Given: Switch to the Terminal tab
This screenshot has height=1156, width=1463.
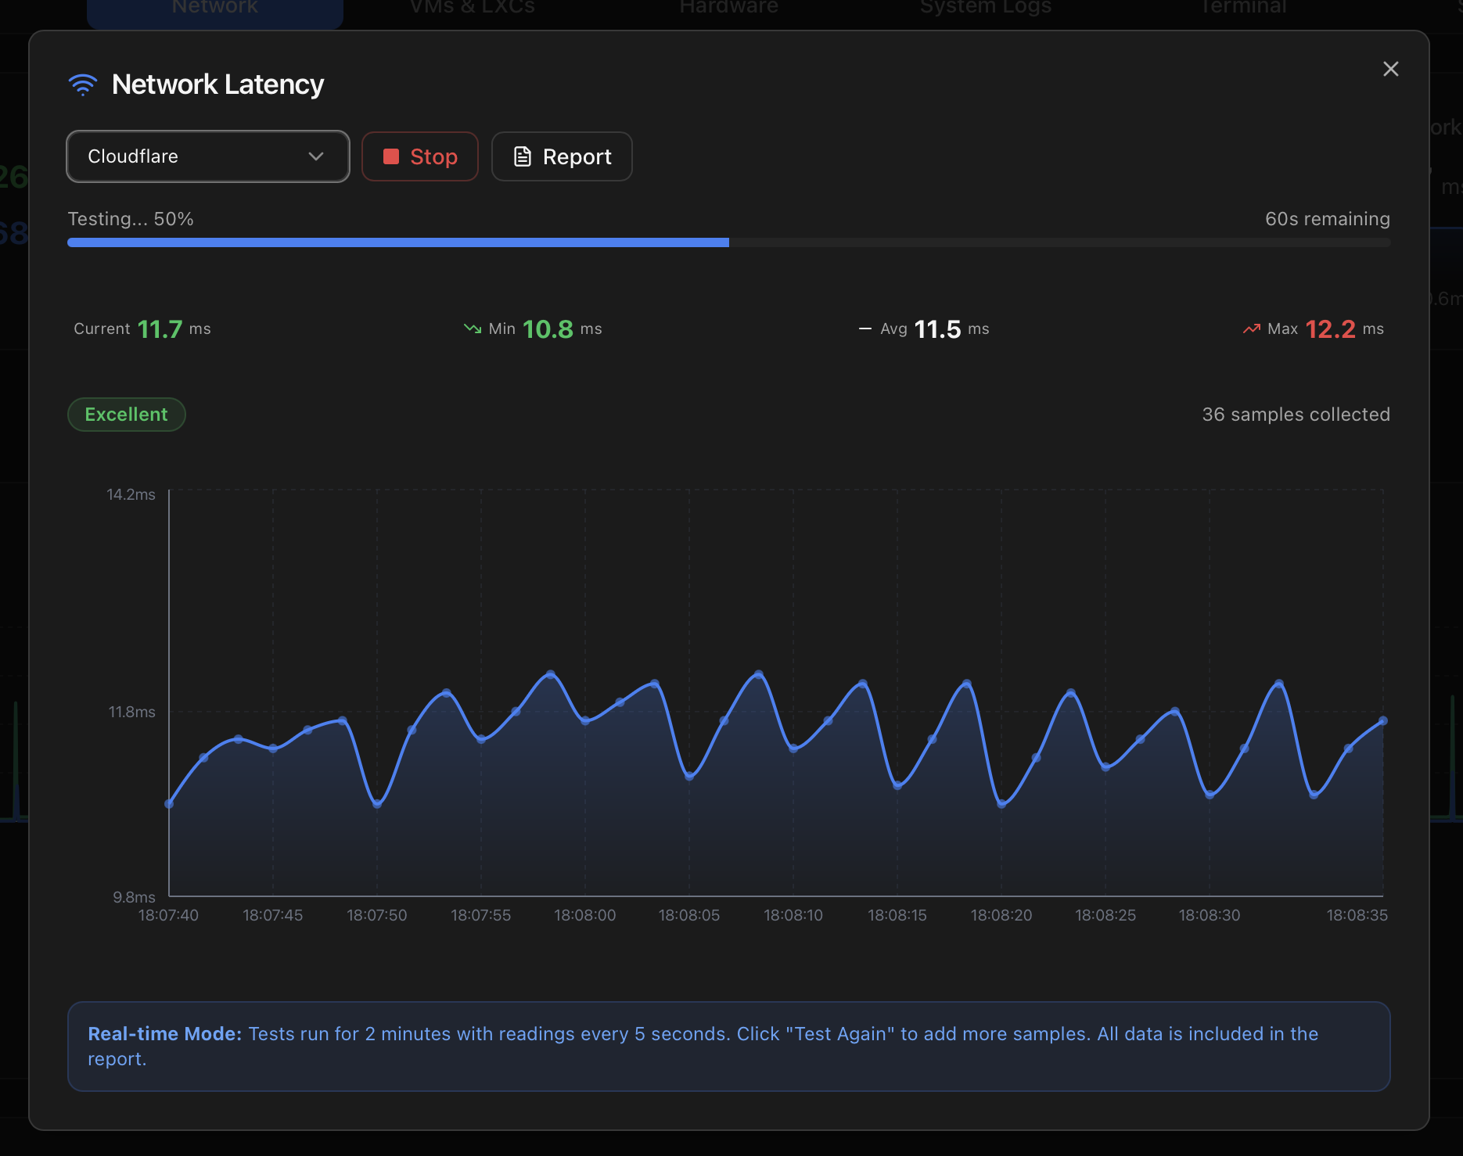Looking at the screenshot, I should (1243, 8).
